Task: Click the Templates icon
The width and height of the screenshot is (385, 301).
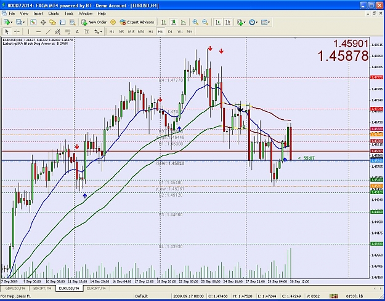Action: [x=264, y=22]
